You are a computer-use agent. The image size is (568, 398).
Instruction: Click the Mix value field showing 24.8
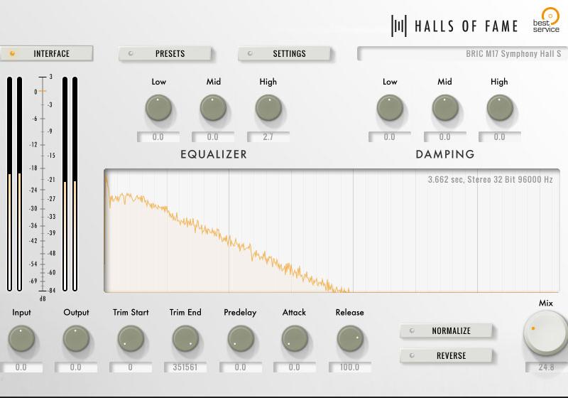pyautogui.click(x=545, y=367)
